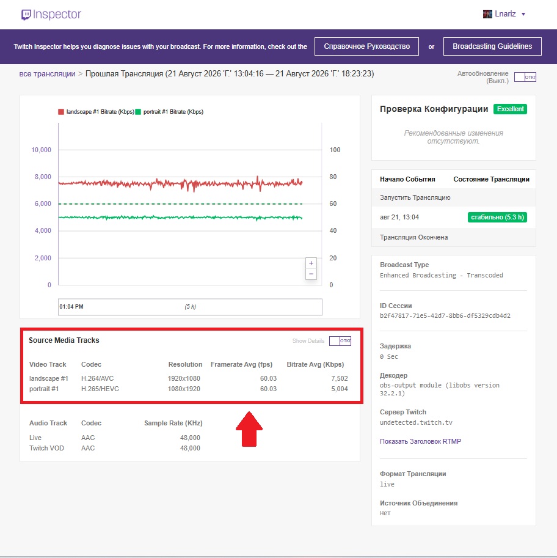Zoom in the chart with plus button
Screen dimensions: 557x558
tap(311, 263)
